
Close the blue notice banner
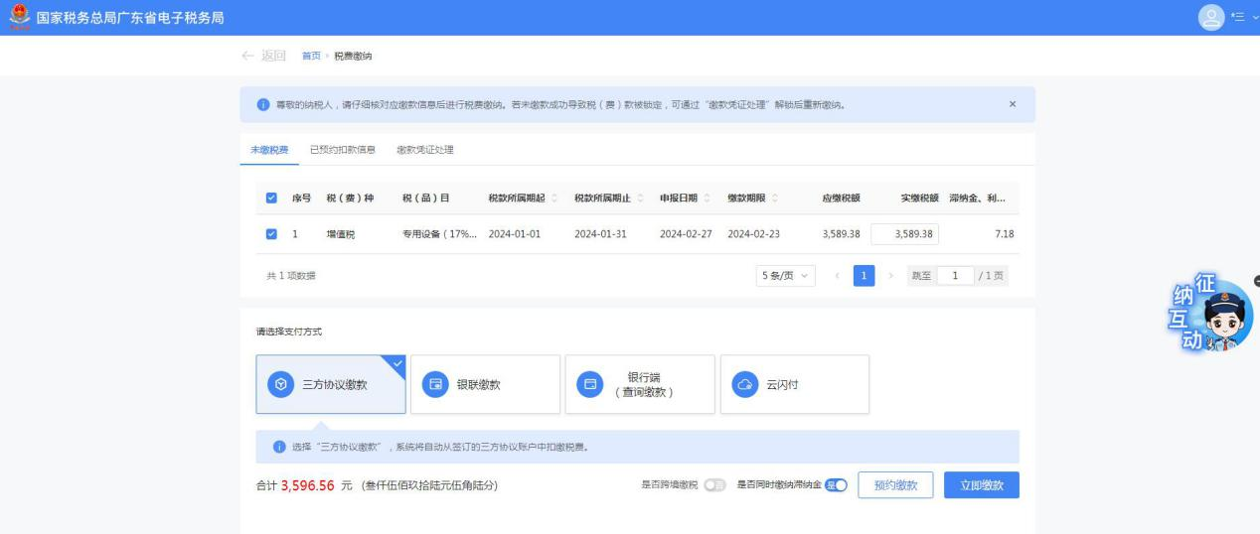tap(1013, 104)
